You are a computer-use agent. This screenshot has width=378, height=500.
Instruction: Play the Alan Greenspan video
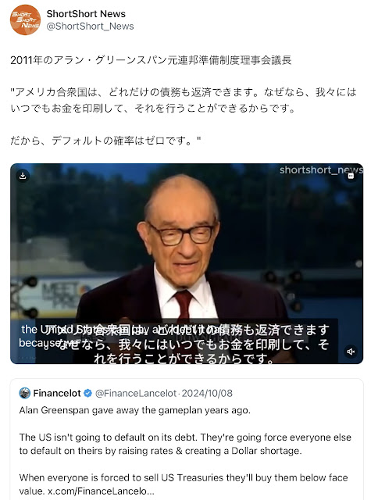187,263
